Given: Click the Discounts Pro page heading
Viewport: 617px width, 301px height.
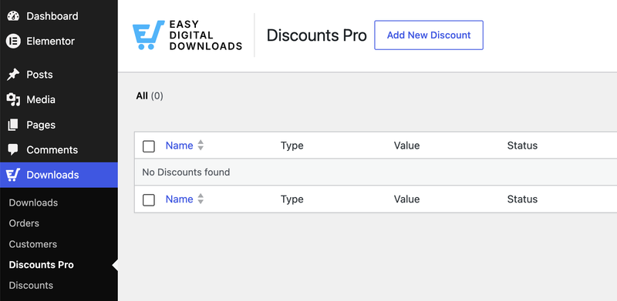Looking at the screenshot, I should (x=317, y=35).
